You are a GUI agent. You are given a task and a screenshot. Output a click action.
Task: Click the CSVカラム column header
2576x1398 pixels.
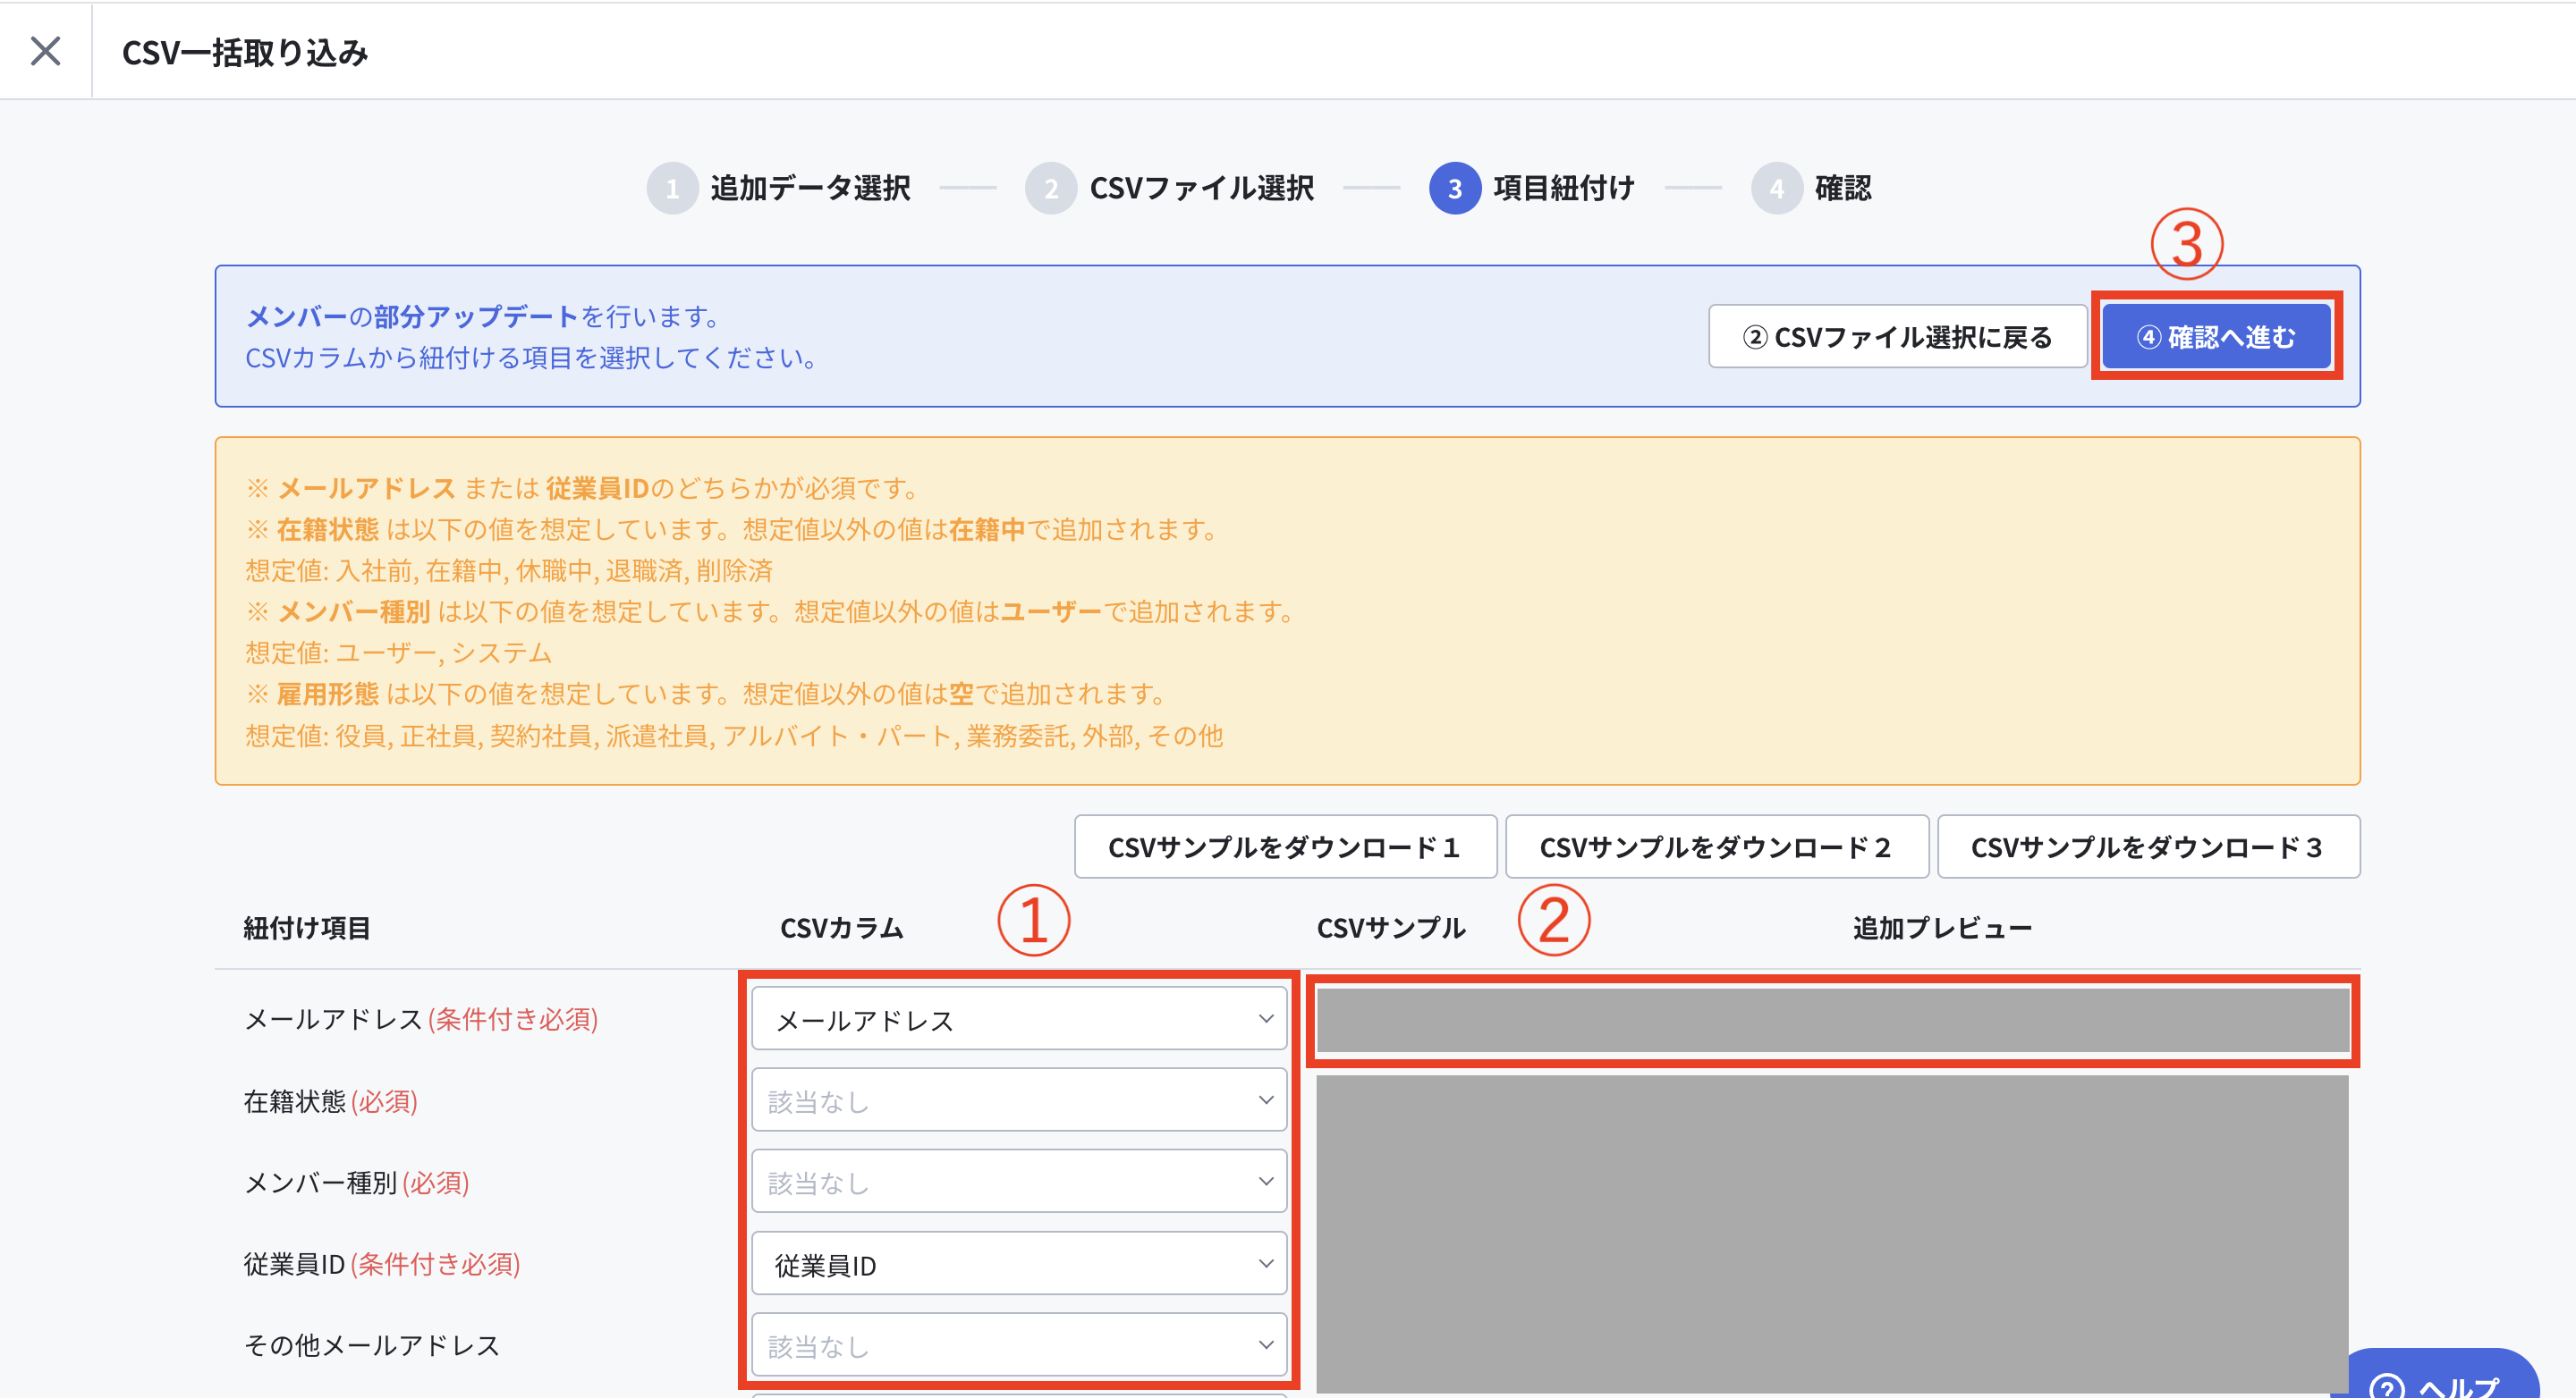(x=842, y=929)
